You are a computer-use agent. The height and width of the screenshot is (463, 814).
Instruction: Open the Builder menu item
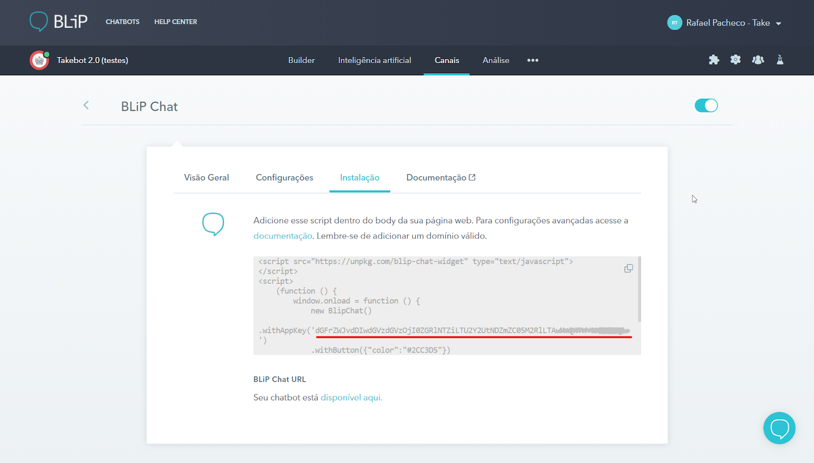[301, 60]
